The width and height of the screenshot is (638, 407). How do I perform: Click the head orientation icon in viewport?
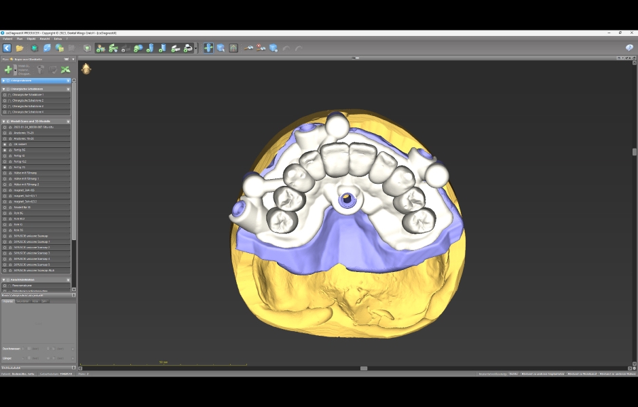(86, 69)
